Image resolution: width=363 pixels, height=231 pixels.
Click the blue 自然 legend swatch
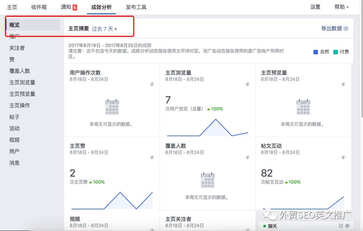(316, 52)
